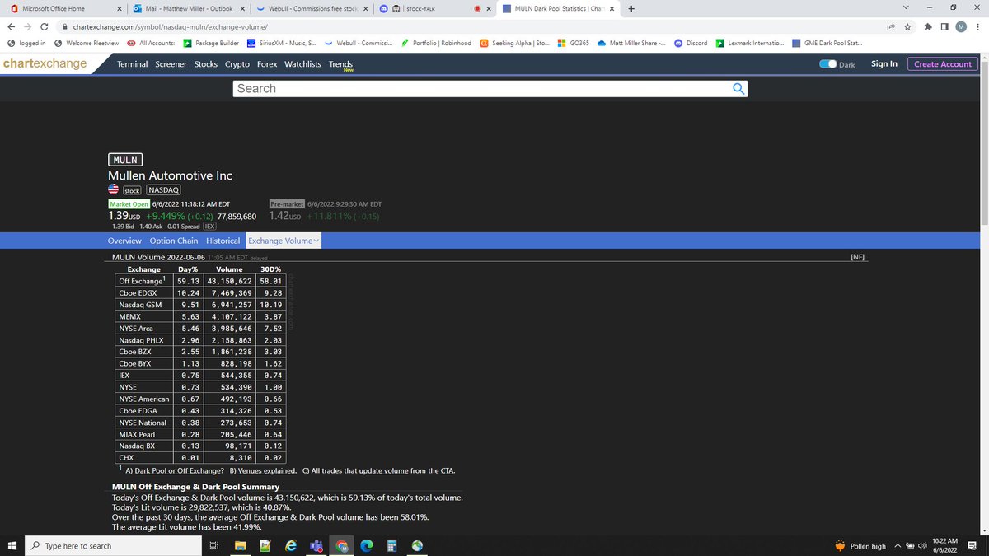Viewport: 989px width, 556px height.
Task: Click the chartexchange logo
Action: click(45, 63)
